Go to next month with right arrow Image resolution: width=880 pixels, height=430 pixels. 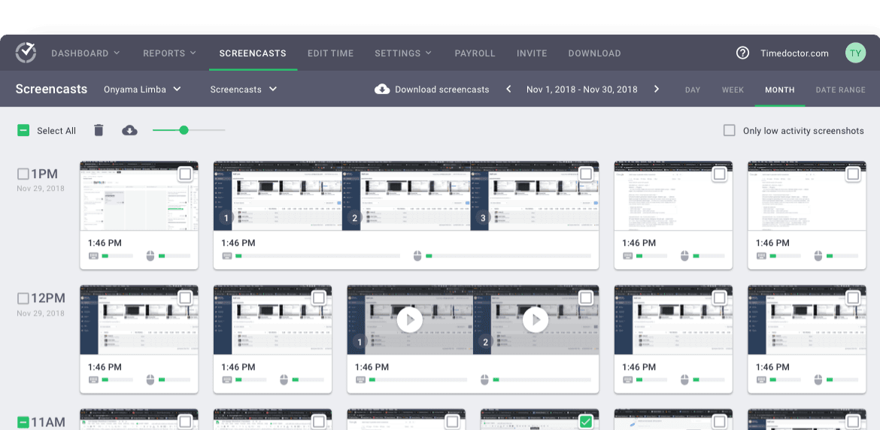(x=656, y=89)
